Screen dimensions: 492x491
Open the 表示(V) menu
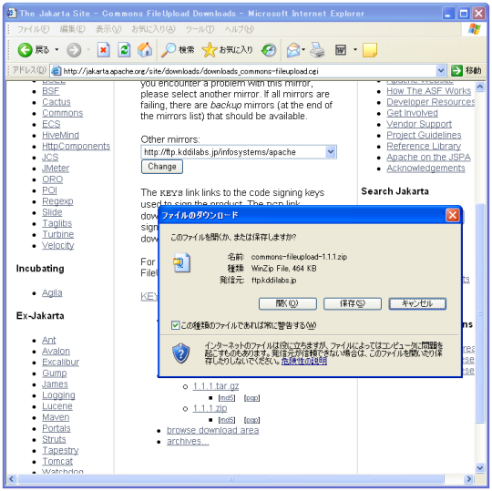point(108,29)
